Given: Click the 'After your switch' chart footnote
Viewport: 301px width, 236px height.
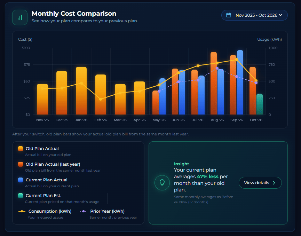Looking at the screenshot, I should click(x=101, y=134).
